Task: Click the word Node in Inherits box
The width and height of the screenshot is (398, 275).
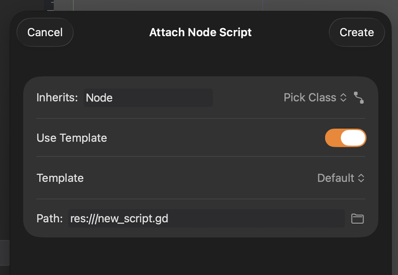Action: 99,98
